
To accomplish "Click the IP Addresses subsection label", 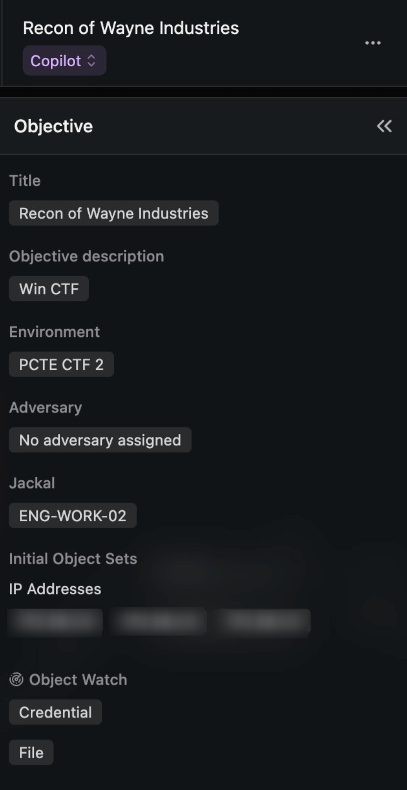I will [55, 589].
